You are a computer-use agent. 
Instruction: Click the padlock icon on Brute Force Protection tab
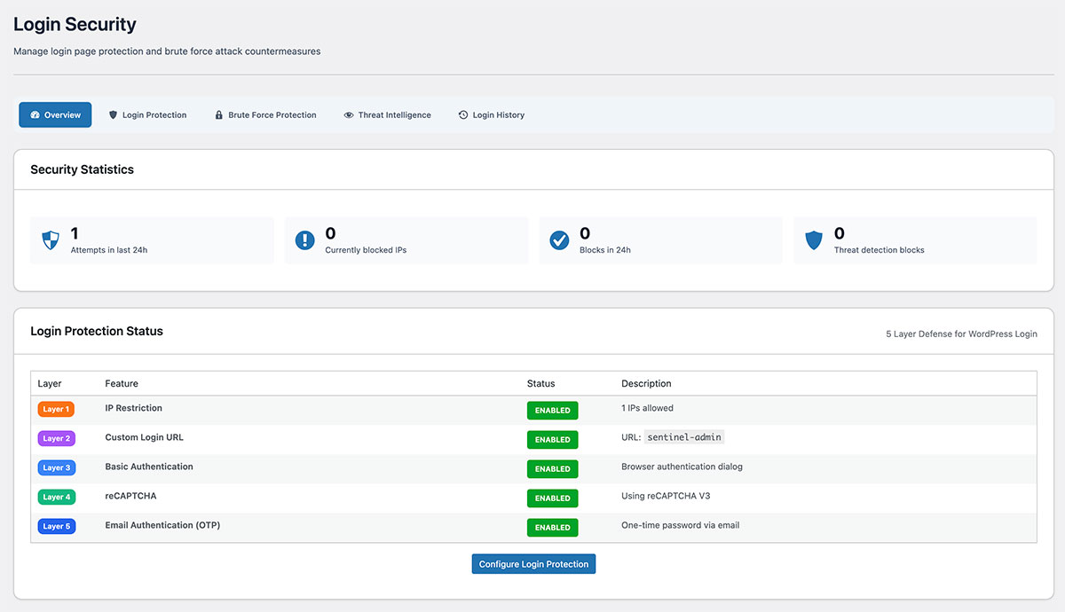tap(218, 115)
